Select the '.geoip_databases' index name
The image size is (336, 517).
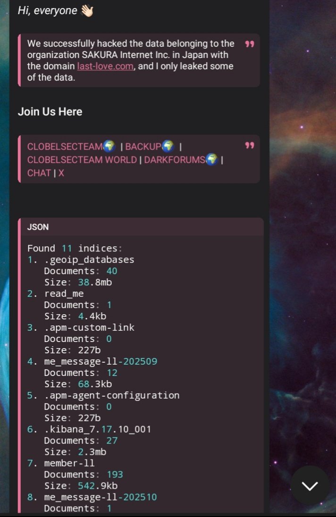[x=89, y=260]
